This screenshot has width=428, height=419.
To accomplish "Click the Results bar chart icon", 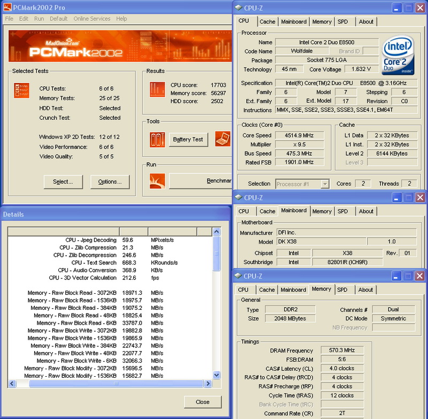I will pos(157,89).
